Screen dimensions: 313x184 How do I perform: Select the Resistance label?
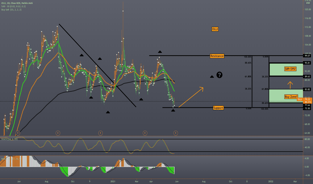(217, 56)
